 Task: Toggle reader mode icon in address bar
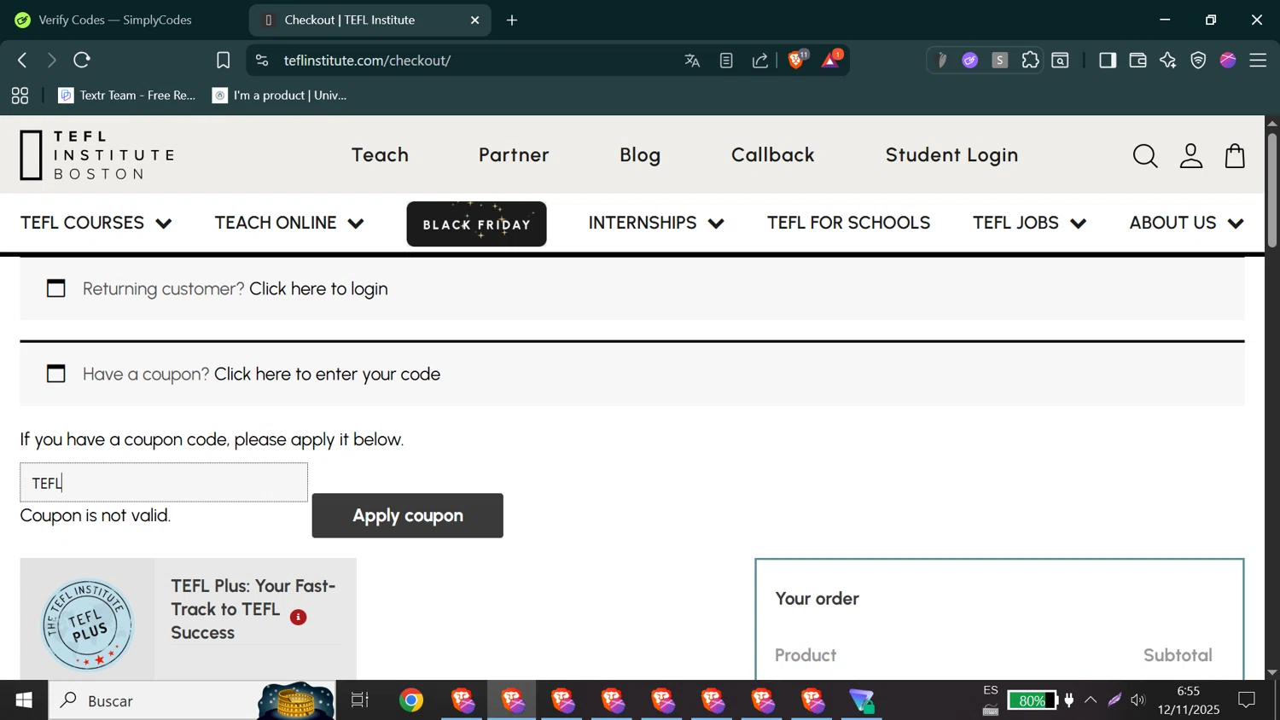point(726,61)
